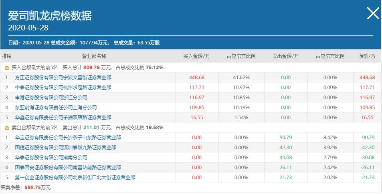Click the 总成交金额 1077.94万元 summary text
Viewport: 382px width, 194px height.
click(x=79, y=43)
